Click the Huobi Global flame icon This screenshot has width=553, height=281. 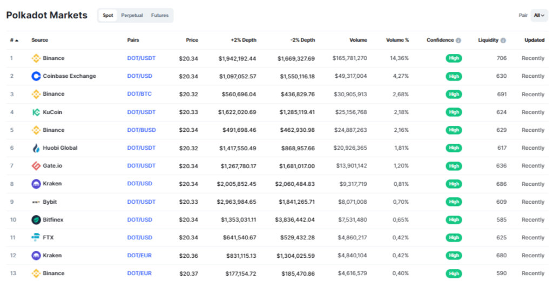[36, 148]
